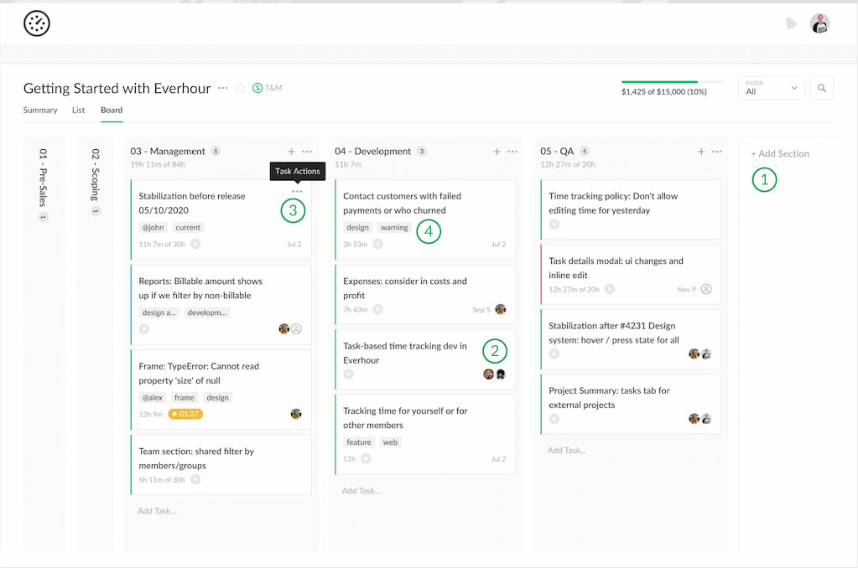Open search with the magnifier icon
The height and width of the screenshot is (568, 858).
821,87
